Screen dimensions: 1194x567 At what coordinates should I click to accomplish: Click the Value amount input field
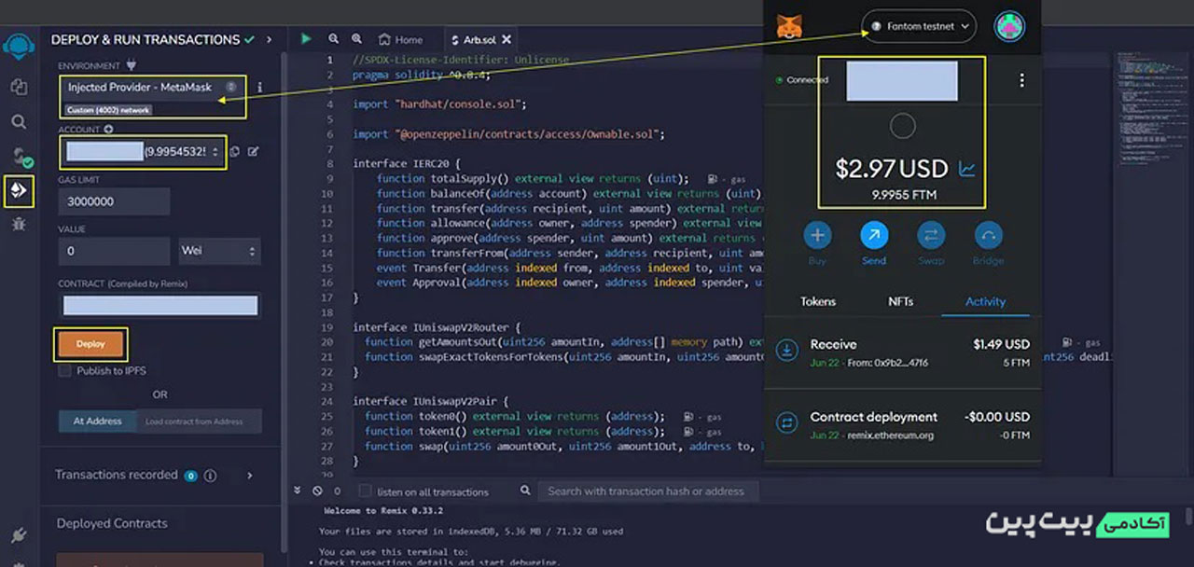point(115,251)
